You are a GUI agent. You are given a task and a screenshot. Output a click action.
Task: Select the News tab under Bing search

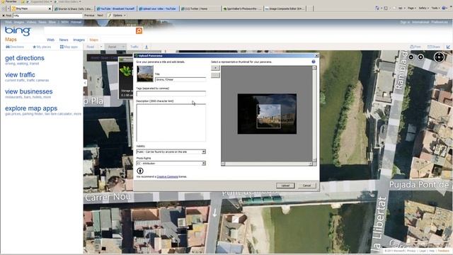(64, 40)
